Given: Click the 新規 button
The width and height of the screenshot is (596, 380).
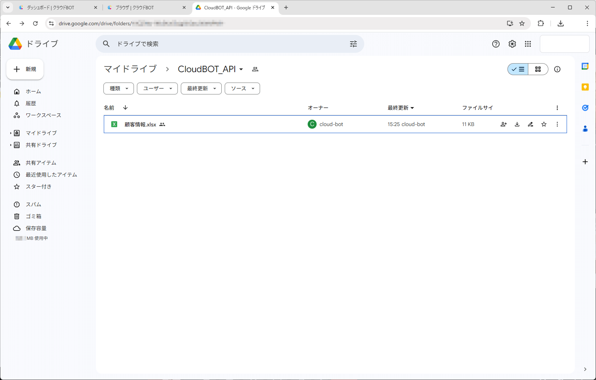Looking at the screenshot, I should point(25,69).
